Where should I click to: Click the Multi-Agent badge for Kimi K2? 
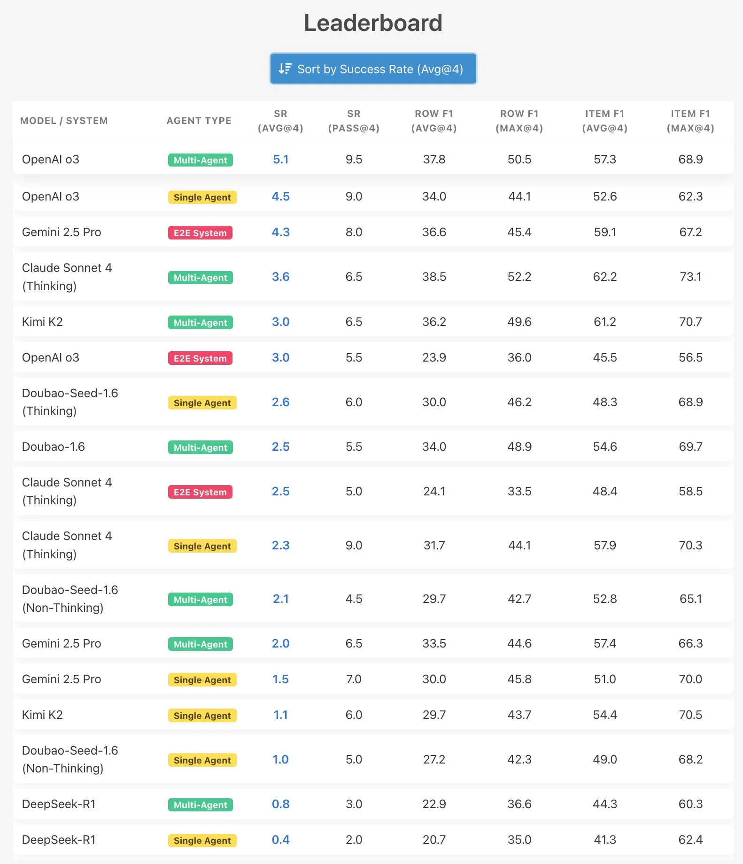tap(201, 323)
